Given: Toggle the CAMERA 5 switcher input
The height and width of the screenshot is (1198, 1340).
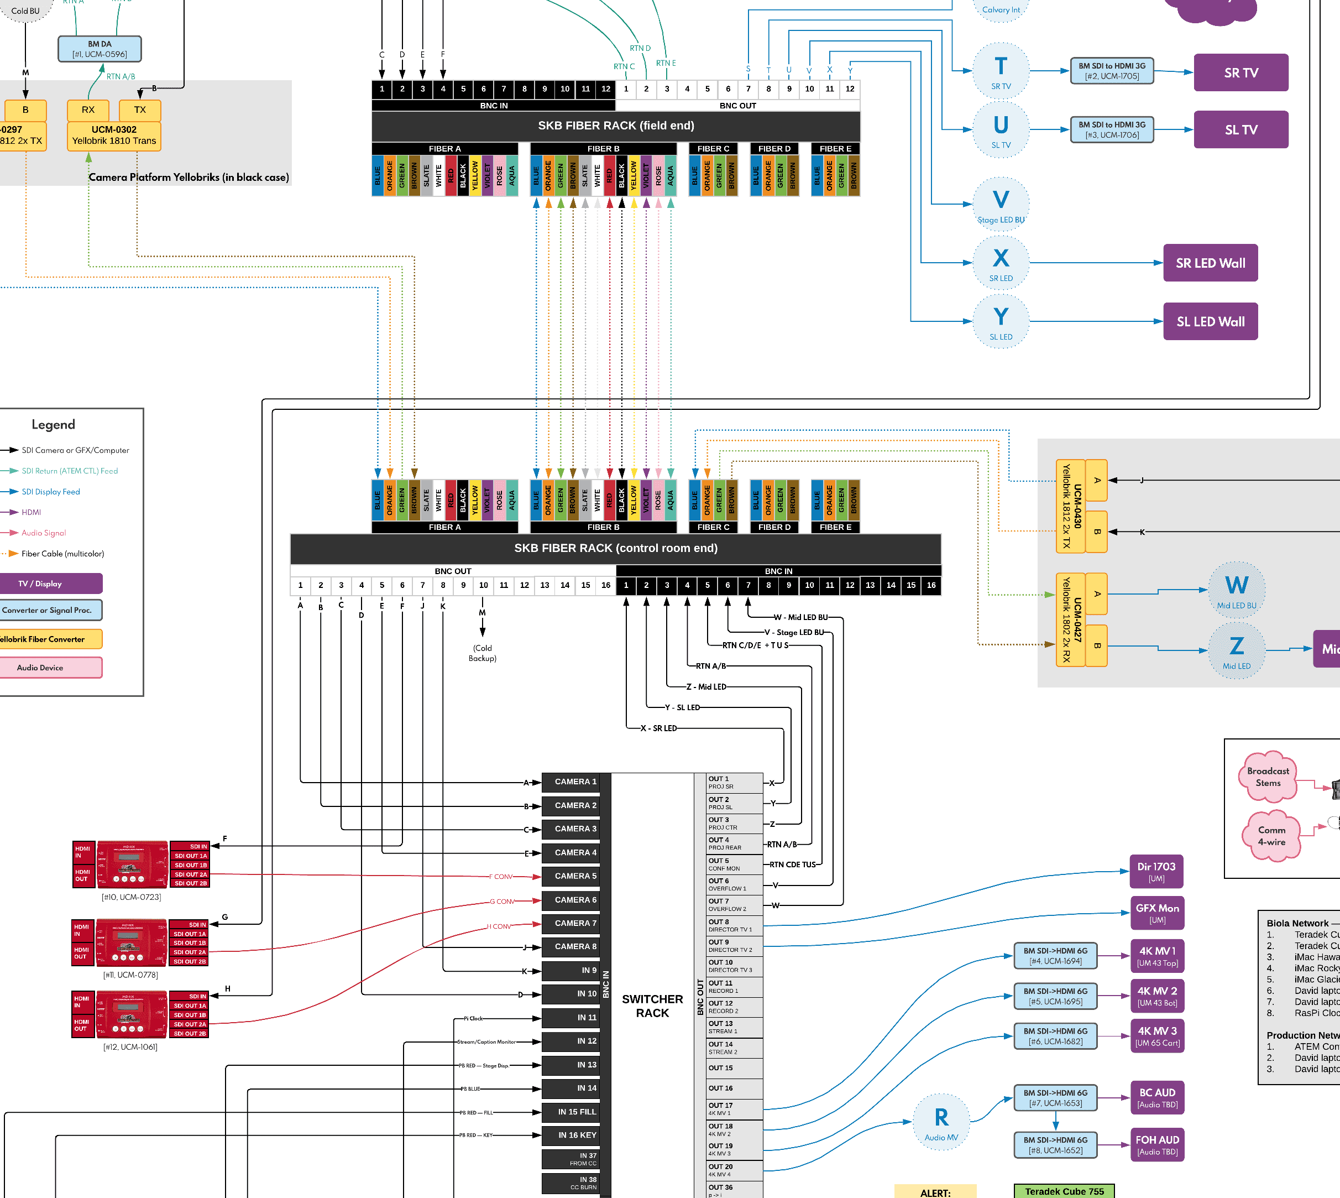Looking at the screenshot, I should pyautogui.click(x=571, y=876).
